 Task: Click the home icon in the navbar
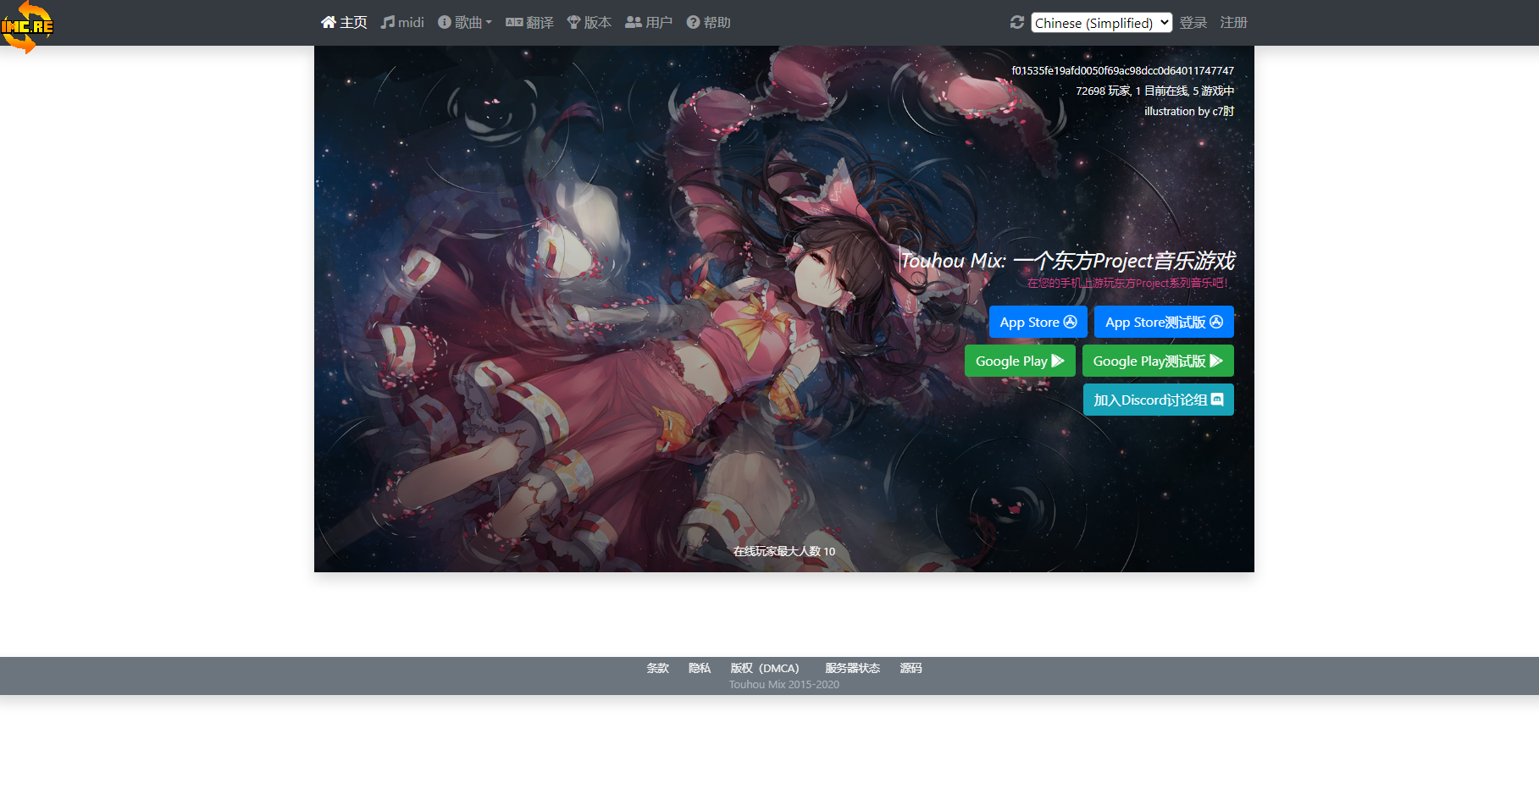329,23
